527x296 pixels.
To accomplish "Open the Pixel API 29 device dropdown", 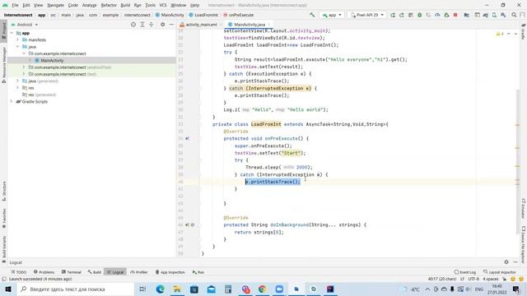I will [367, 15].
